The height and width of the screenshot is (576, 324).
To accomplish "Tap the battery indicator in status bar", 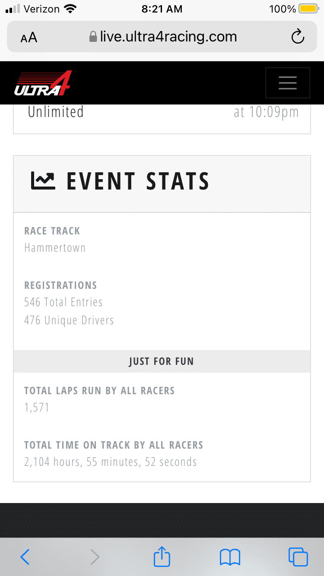I will (x=308, y=9).
